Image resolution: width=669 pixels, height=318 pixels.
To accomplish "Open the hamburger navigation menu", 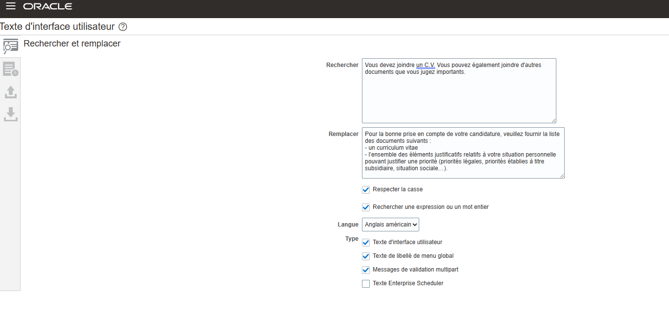I will pos(11,6).
